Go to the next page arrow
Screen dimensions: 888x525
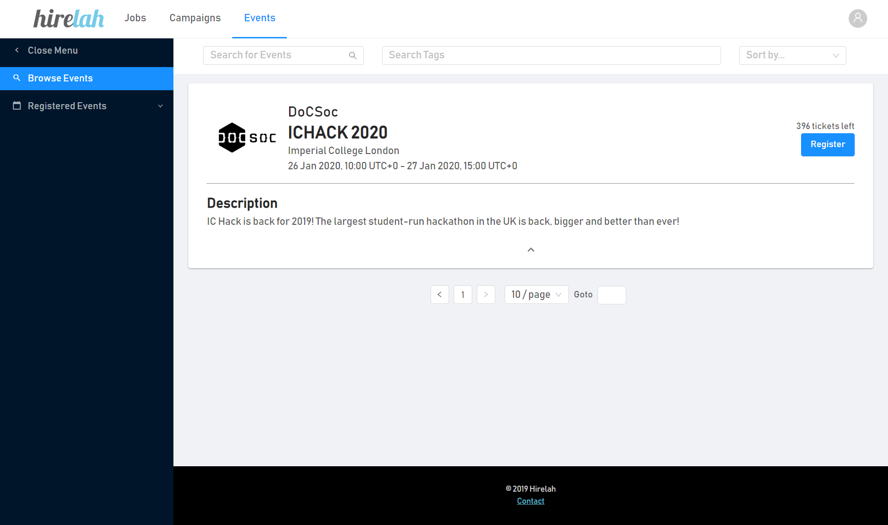(486, 295)
